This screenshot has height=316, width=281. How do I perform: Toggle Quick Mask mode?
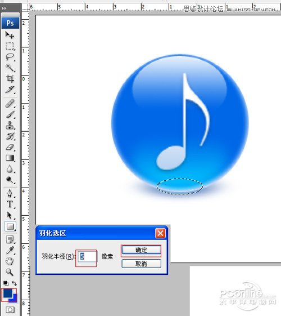point(10,310)
